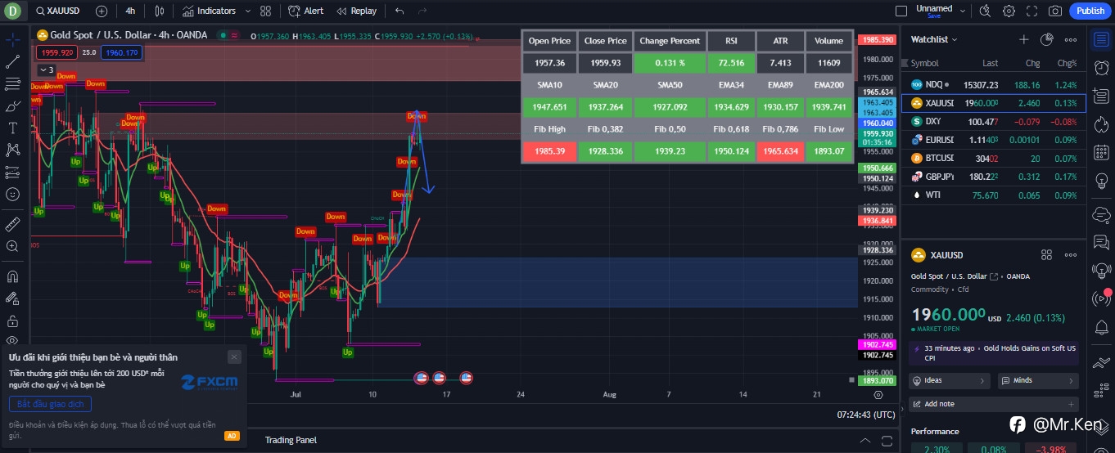This screenshot has width=1115, height=453.
Task: Save the Unnamed chart layout
Action: click(934, 16)
